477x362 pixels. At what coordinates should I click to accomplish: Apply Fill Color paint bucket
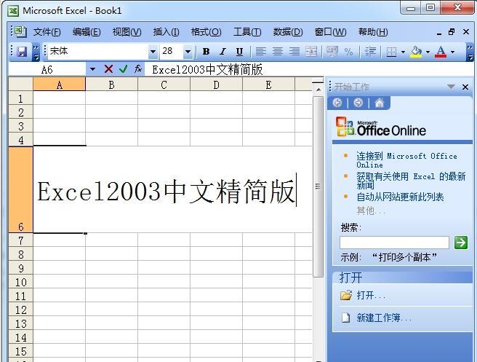click(416, 52)
